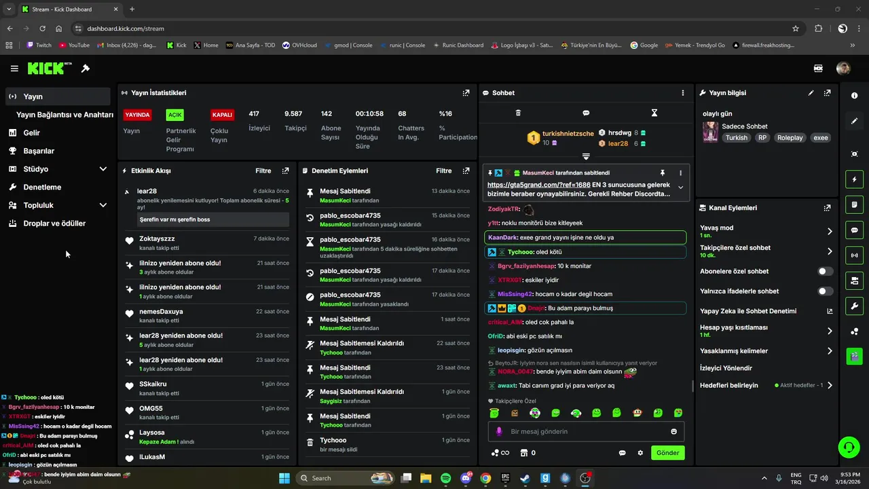
Task: Open Steam from the taskbar
Action: coord(525,478)
